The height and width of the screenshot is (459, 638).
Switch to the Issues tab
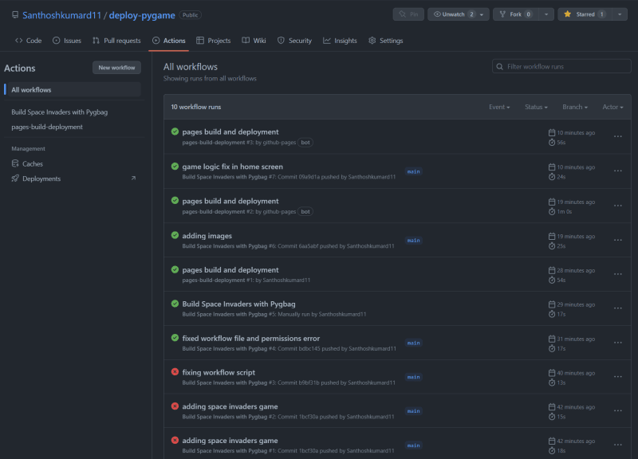pyautogui.click(x=67, y=41)
